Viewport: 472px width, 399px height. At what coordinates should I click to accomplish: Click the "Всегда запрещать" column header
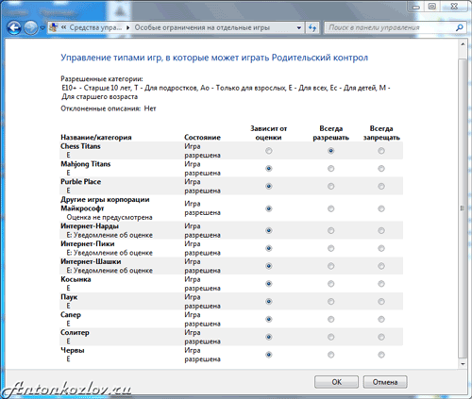pyautogui.click(x=381, y=133)
